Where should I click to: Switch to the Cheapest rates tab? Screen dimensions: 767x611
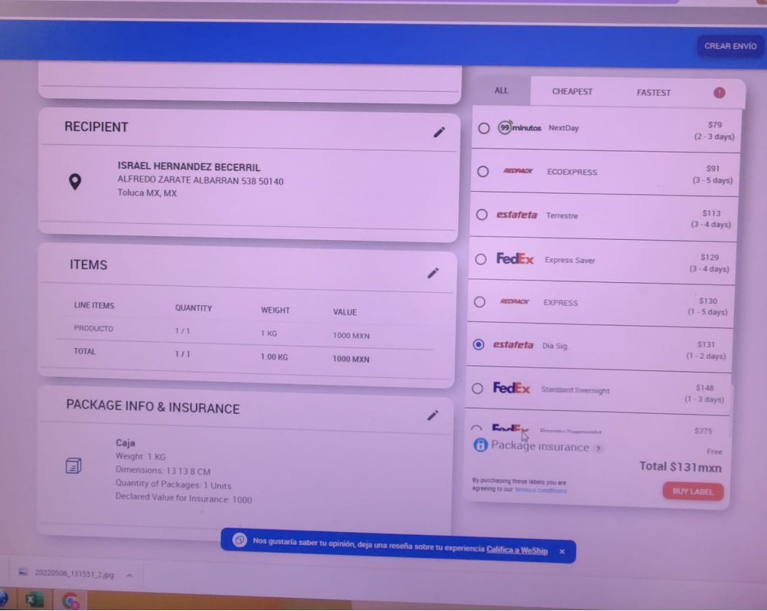(x=572, y=91)
